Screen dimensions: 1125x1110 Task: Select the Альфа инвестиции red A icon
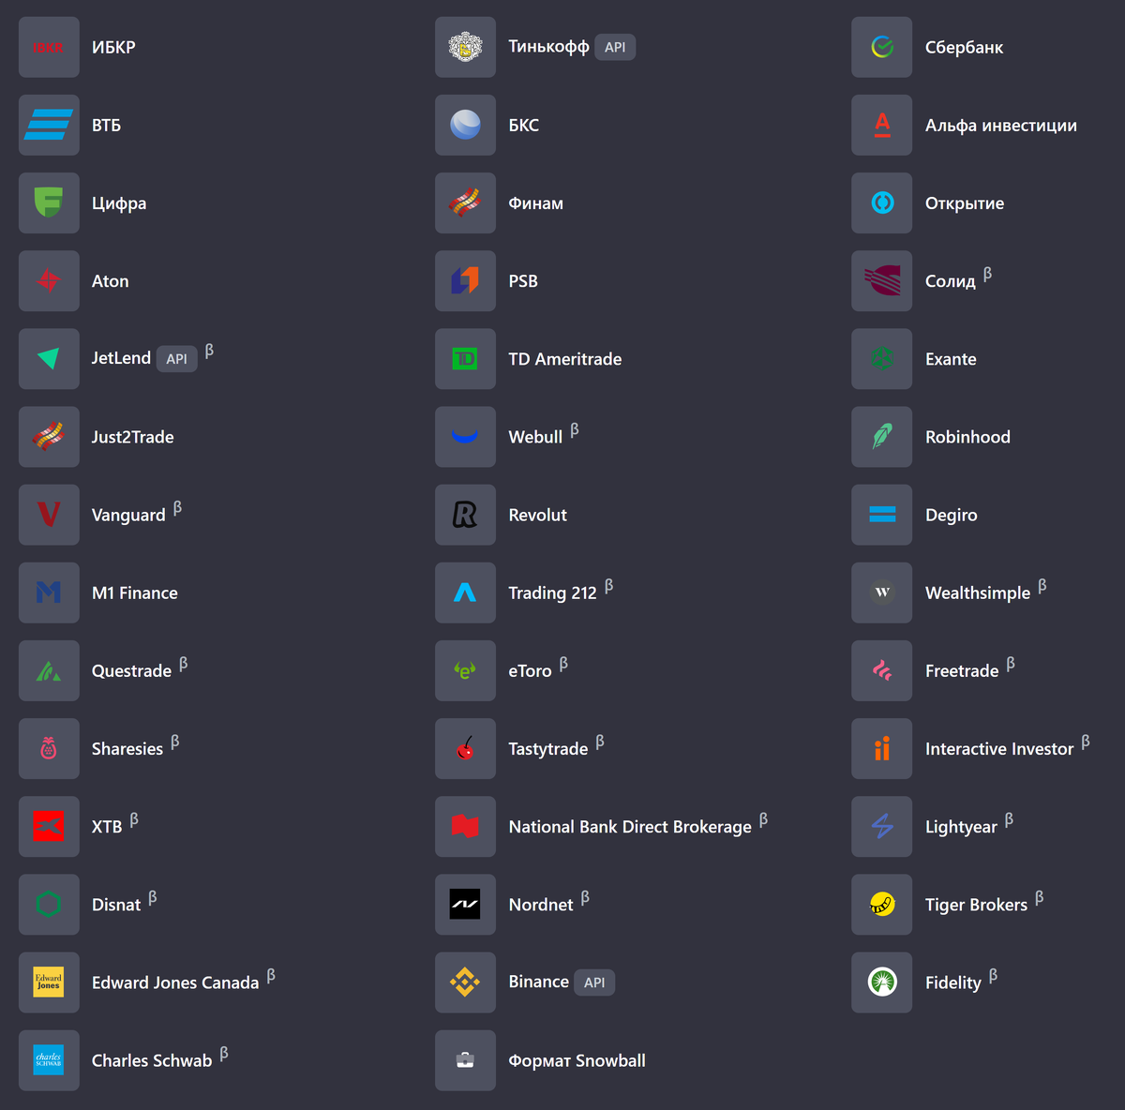tap(881, 125)
